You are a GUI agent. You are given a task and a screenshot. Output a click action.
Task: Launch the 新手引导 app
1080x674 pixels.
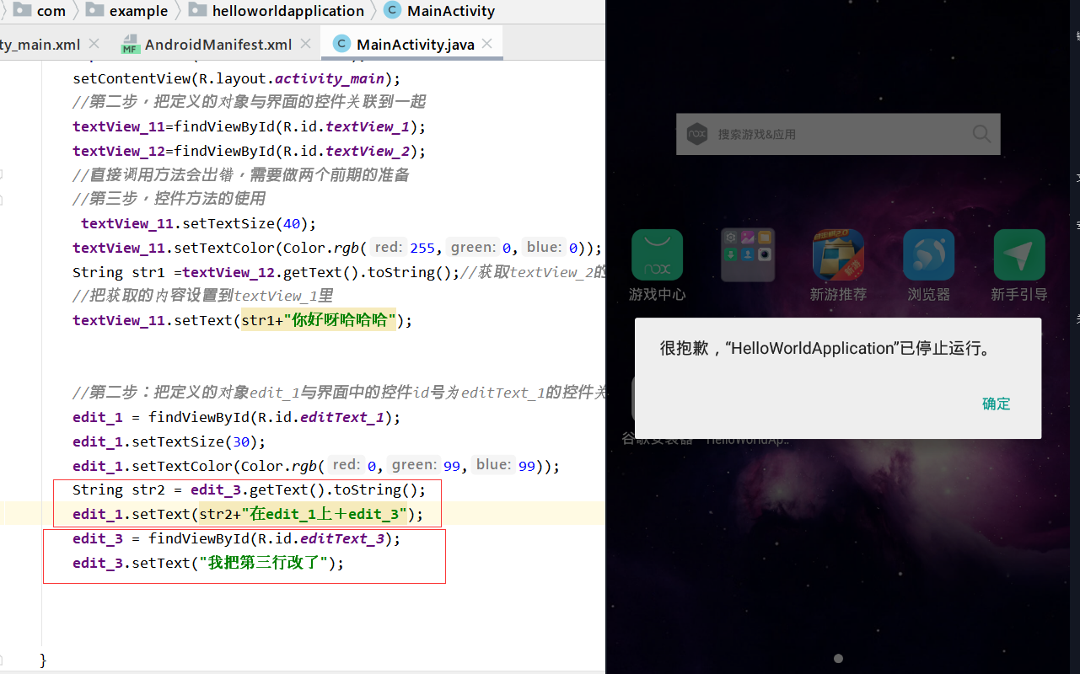click(x=1018, y=254)
